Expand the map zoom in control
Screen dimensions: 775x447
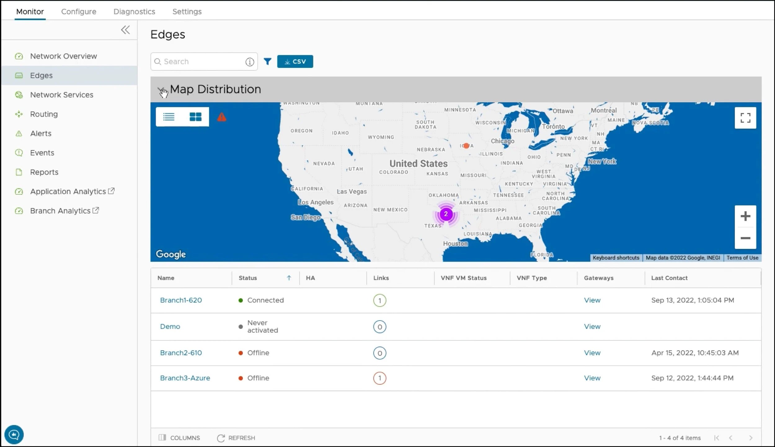point(744,215)
